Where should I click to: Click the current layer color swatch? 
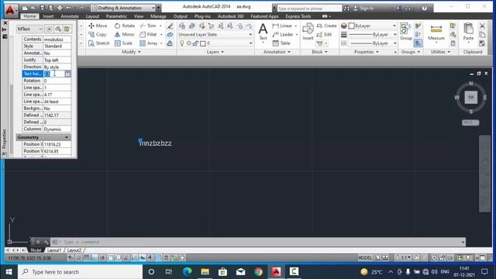[x=203, y=43]
